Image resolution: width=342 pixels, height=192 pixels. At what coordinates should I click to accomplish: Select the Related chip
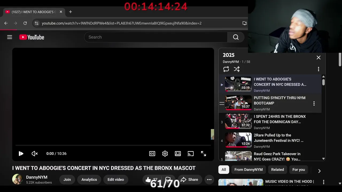pyautogui.click(x=278, y=170)
